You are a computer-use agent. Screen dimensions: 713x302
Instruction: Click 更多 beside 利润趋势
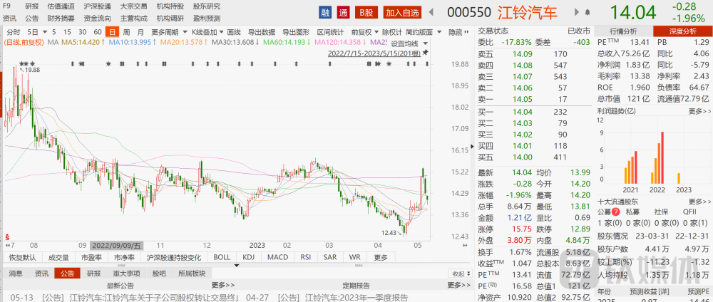(x=699, y=111)
